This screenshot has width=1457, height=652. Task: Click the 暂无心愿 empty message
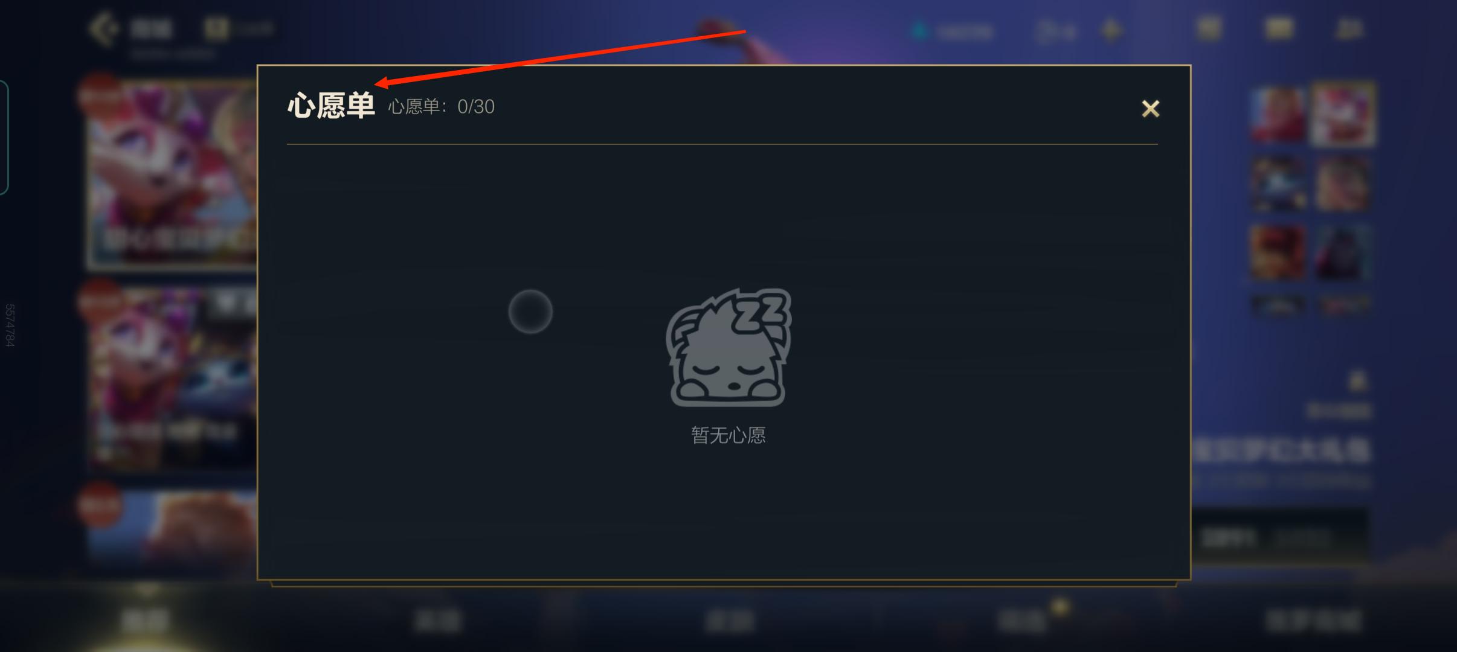(728, 435)
